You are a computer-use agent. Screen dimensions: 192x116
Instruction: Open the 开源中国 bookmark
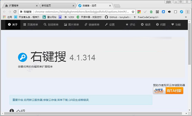pos(89,17)
